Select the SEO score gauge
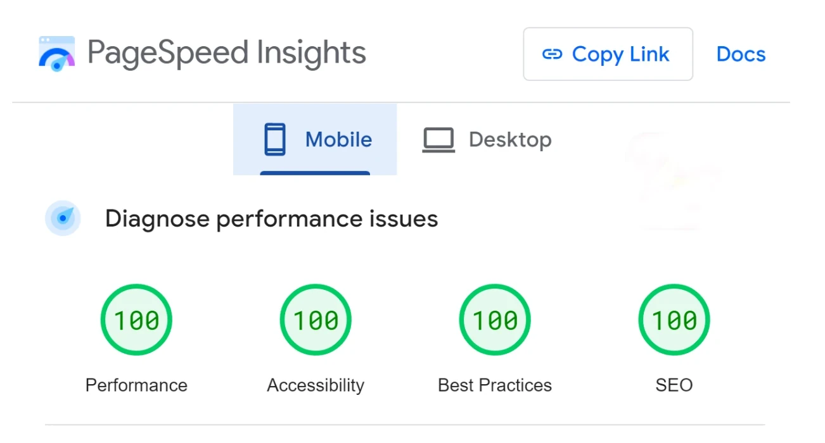The image size is (825, 443). click(674, 320)
